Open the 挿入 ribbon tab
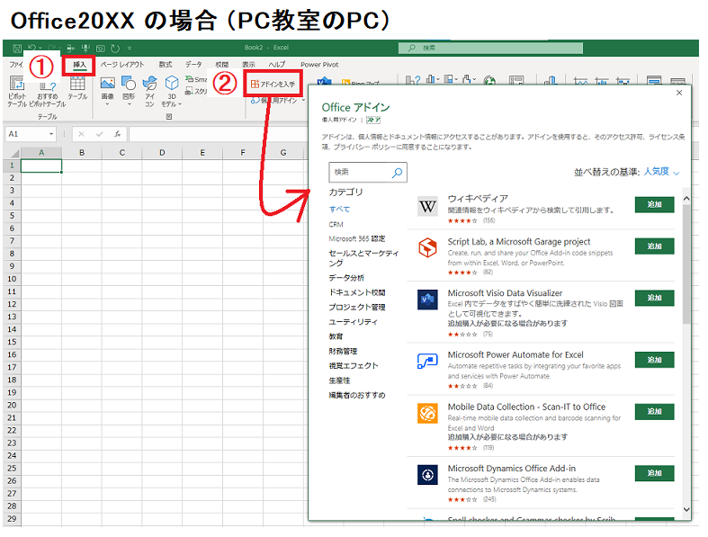The width and height of the screenshot is (708, 537). (79, 65)
